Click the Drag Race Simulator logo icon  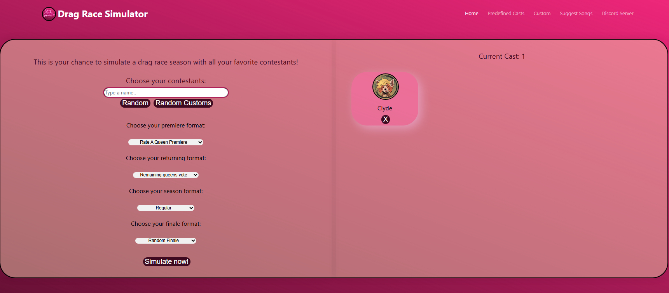tap(49, 14)
